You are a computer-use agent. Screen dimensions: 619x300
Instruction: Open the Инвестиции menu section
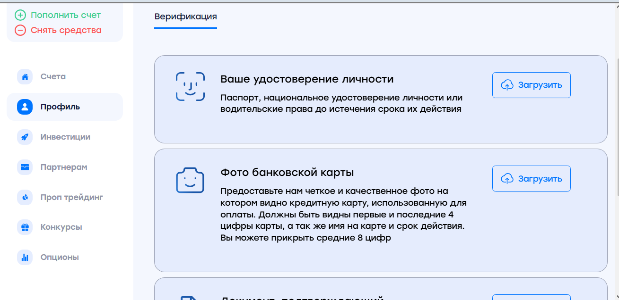65,137
